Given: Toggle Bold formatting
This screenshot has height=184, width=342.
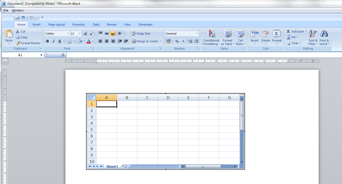Looking at the screenshot, I should pyautogui.click(x=47, y=41).
